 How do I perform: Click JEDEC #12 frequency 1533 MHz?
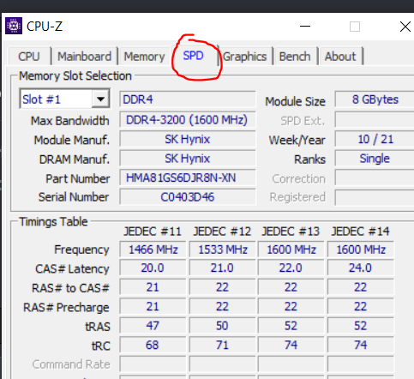point(222,250)
